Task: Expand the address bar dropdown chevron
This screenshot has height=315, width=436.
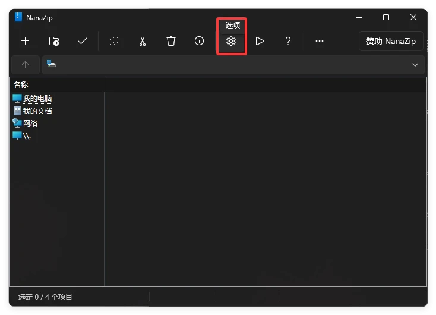Action: pos(415,65)
